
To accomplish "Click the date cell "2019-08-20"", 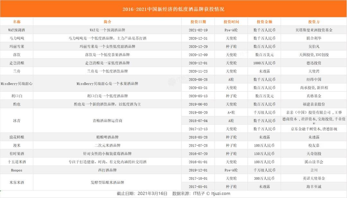I will pyautogui.click(x=198, y=113).
